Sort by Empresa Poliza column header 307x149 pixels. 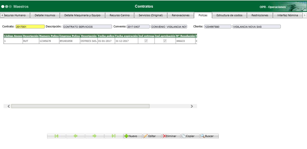tap(69, 36)
